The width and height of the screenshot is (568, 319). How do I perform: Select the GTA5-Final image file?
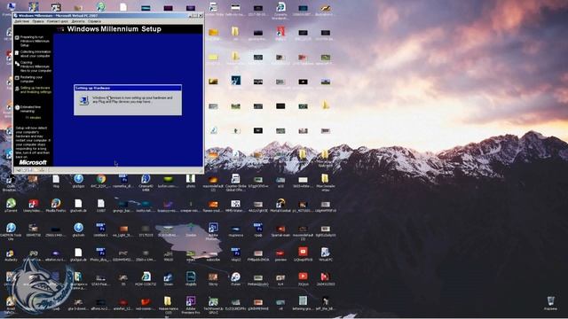[x=100, y=280]
